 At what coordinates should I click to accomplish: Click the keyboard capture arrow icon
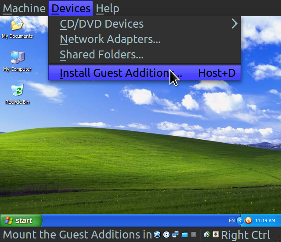[216, 234]
